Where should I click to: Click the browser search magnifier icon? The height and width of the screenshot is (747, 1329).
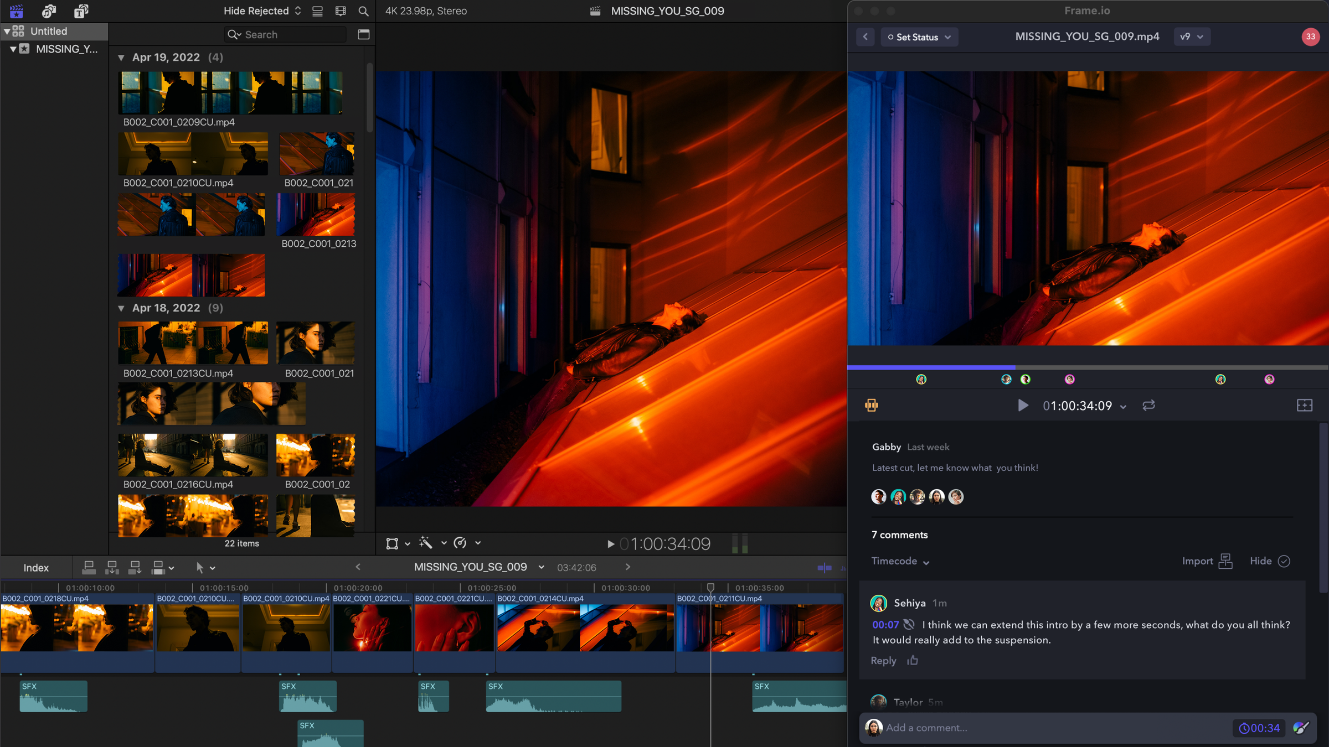363,11
